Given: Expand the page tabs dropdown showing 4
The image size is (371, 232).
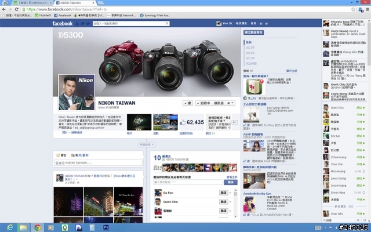Looking at the screenshot, I should click(235, 122).
